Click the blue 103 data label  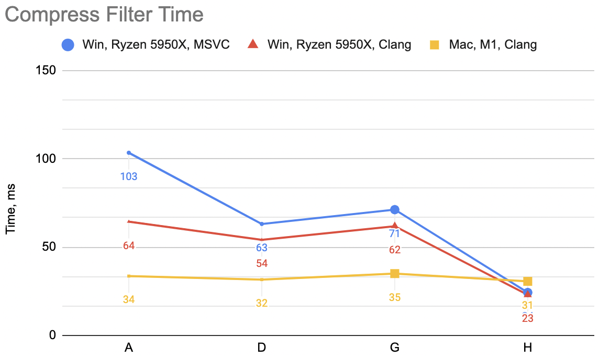(x=129, y=176)
